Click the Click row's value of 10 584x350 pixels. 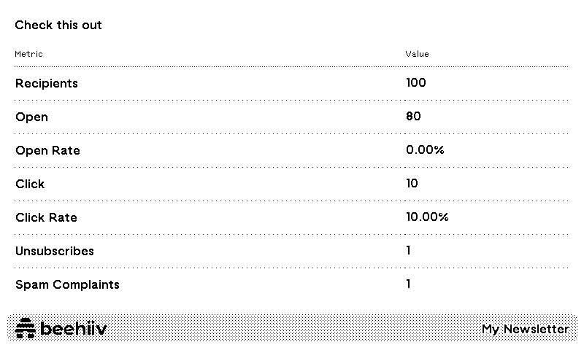pos(412,184)
